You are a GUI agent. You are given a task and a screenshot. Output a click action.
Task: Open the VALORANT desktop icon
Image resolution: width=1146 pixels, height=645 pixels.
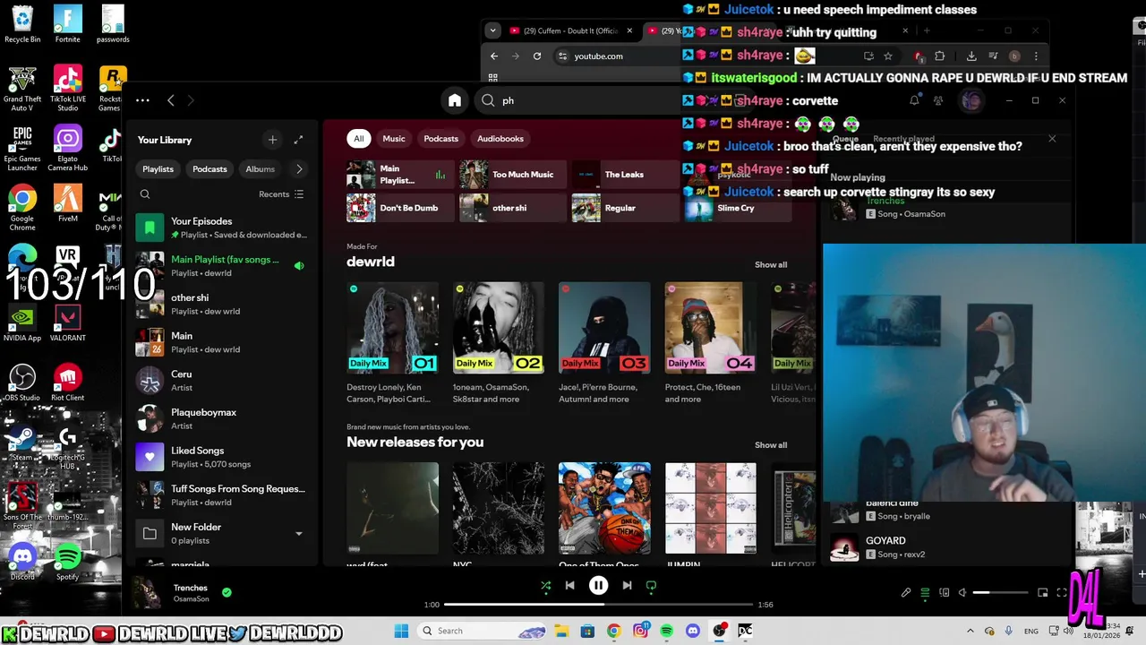(x=68, y=323)
